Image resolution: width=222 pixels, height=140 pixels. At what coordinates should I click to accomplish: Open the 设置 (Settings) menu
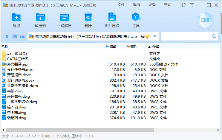(152, 5)
